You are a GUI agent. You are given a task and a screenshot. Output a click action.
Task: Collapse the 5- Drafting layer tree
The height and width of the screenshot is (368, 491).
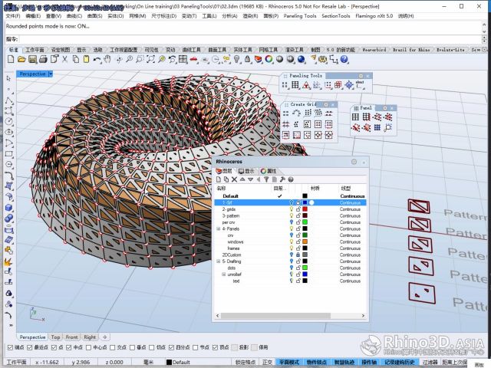pyautogui.click(x=218, y=261)
